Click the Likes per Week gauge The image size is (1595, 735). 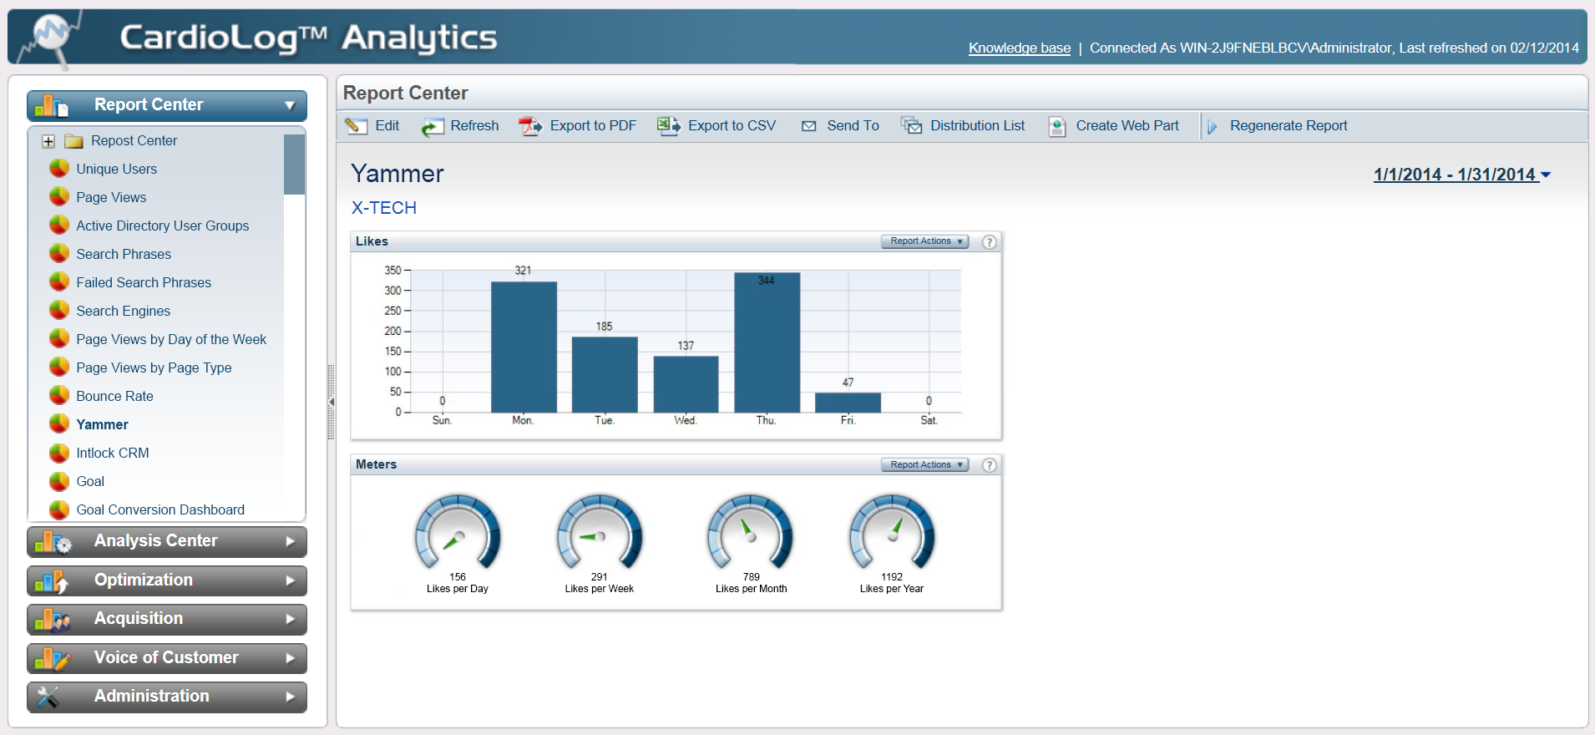click(600, 533)
